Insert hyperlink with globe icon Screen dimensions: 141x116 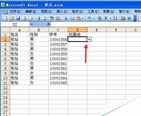point(100,18)
